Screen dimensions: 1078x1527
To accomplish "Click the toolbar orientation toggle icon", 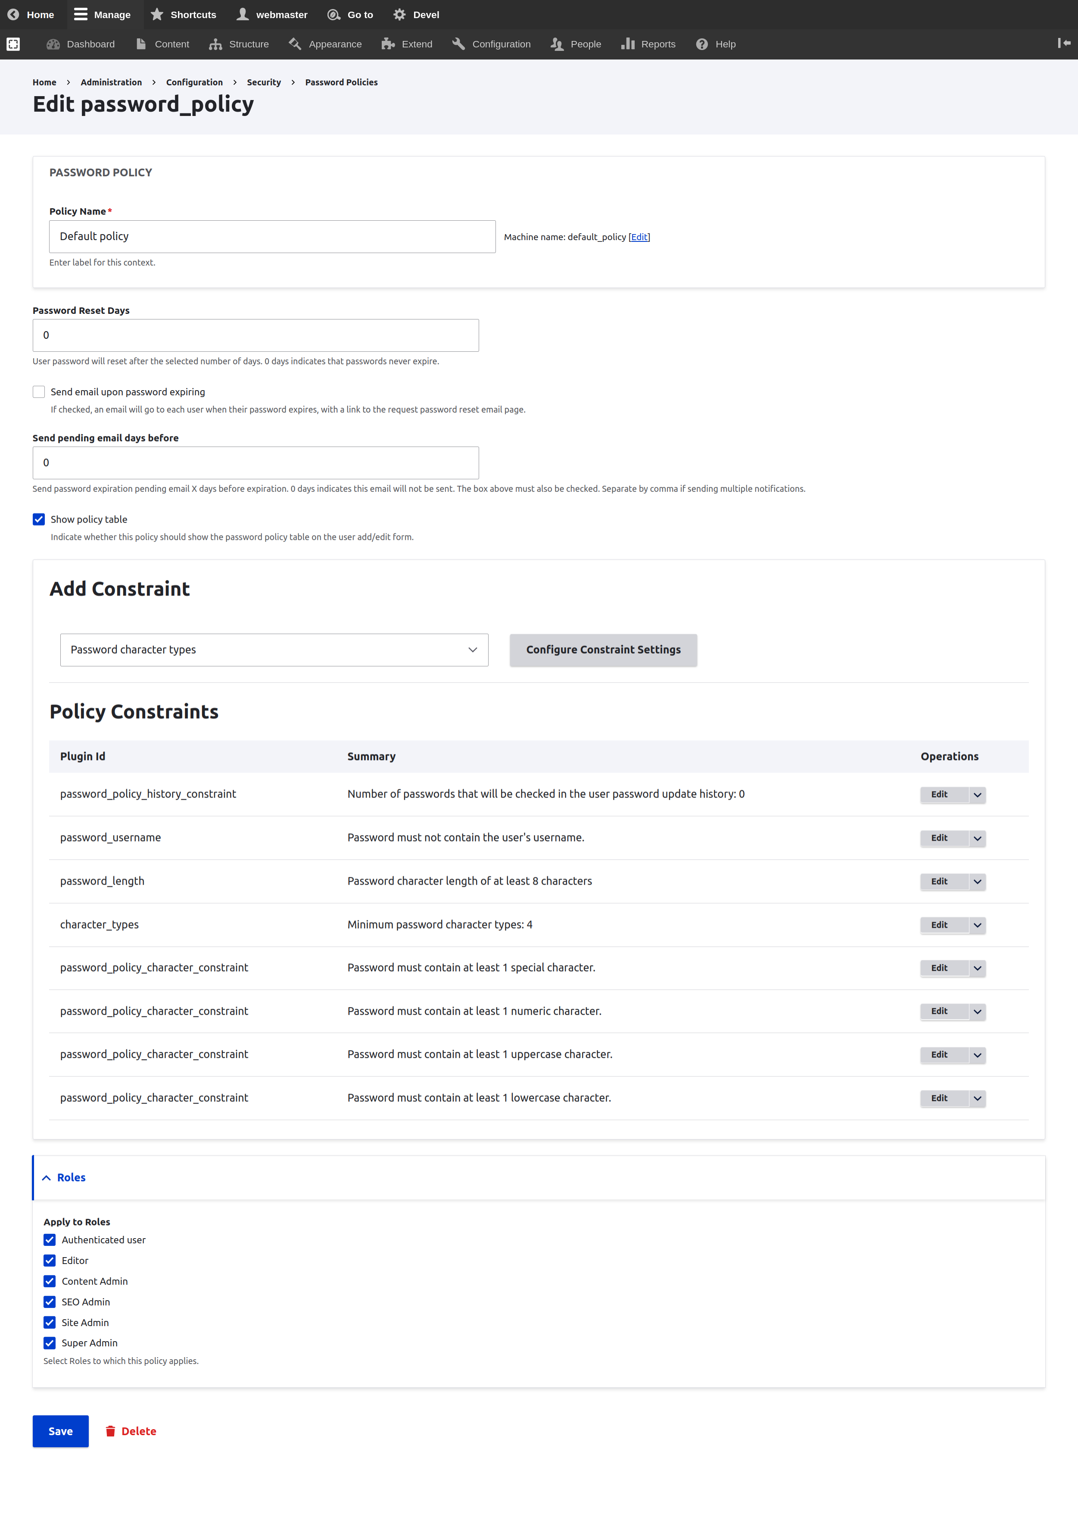I will click(x=1063, y=43).
